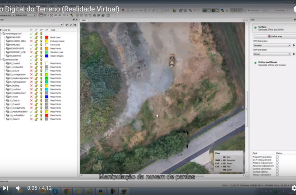
Task: Click the red magnet snap icon in toolbar
Action: point(123,10)
